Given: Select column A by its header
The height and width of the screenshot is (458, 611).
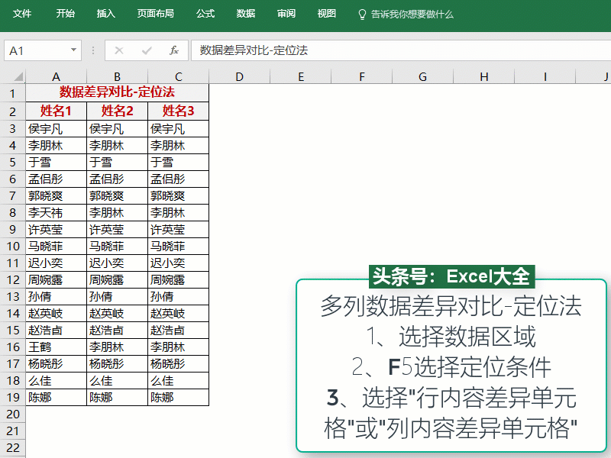Looking at the screenshot, I should (56, 76).
